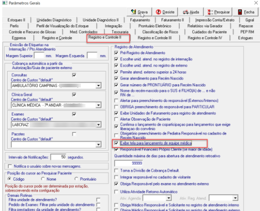260x211 pixels.
Task: Toggle Escolhe unid. atend. no registro de internação
Action: 116,59
